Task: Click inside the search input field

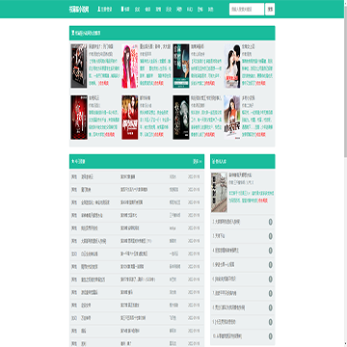Action: coord(247,10)
